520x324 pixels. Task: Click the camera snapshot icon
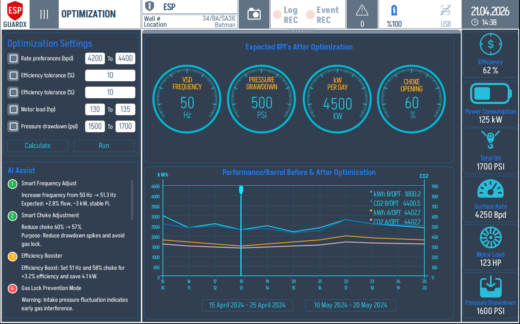coord(254,14)
